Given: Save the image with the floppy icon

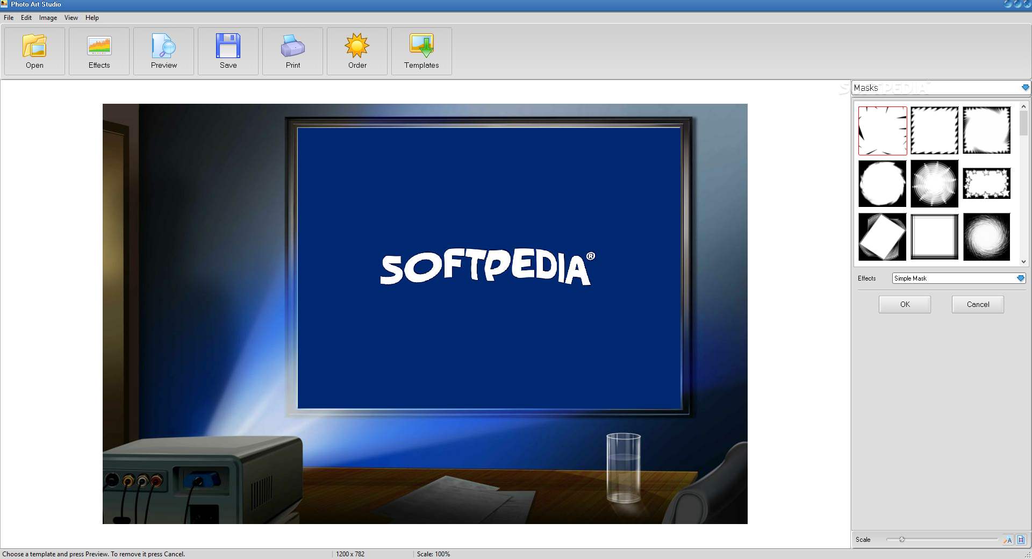Looking at the screenshot, I should click(228, 51).
